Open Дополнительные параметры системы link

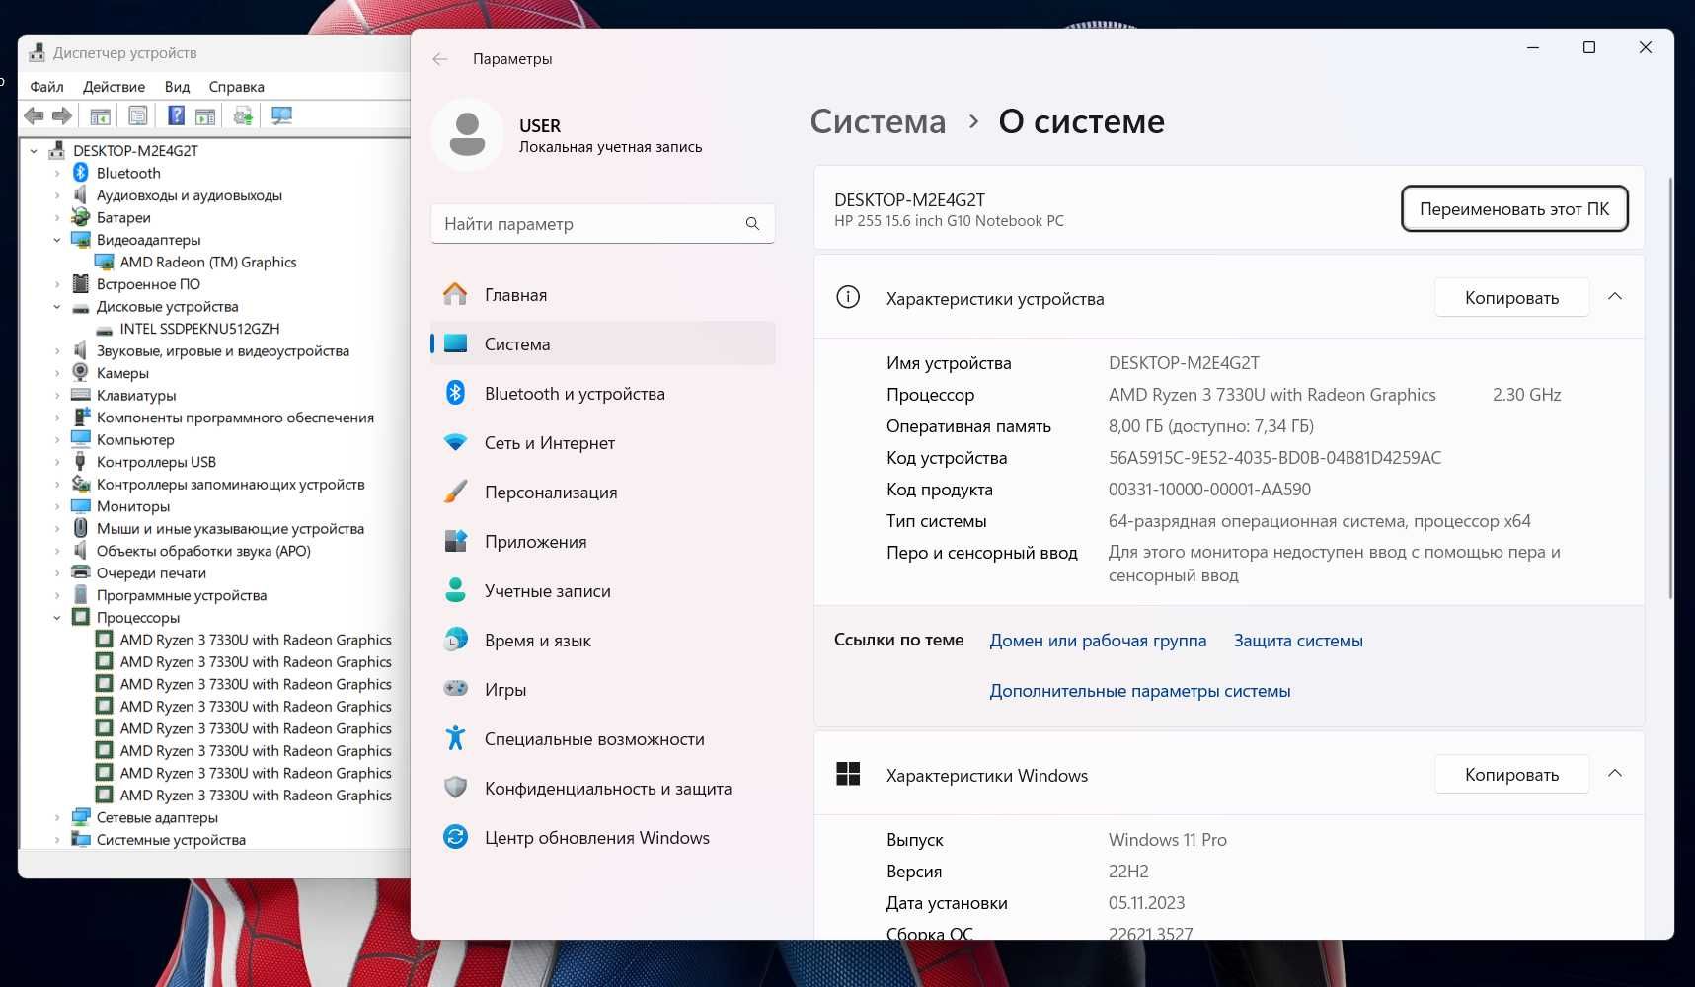point(1140,691)
